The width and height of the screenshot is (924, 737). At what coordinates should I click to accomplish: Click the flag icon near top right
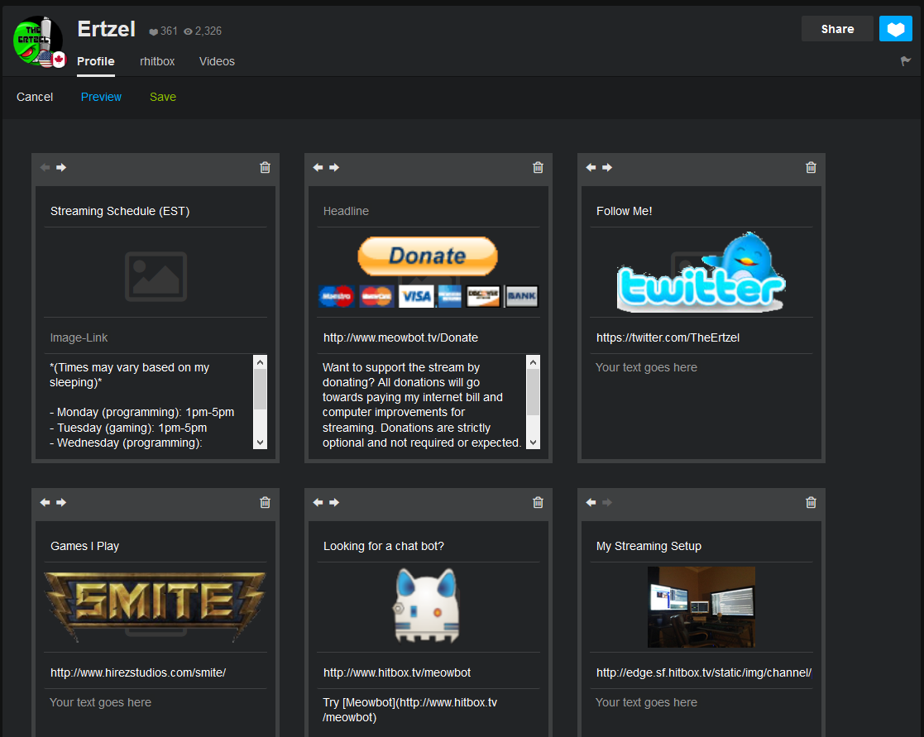tap(905, 60)
